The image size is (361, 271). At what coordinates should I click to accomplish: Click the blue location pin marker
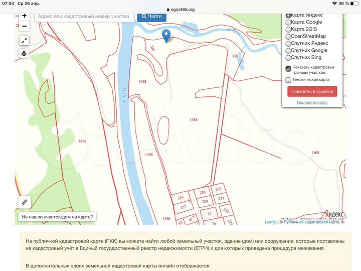166,35
